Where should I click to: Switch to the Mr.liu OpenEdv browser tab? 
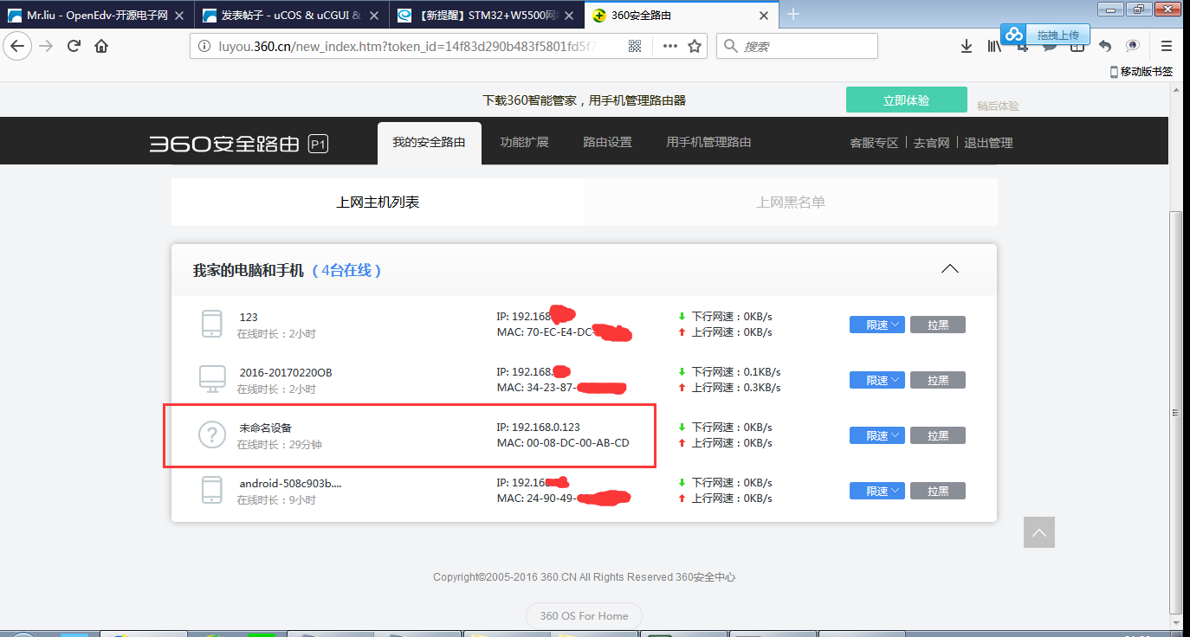coord(95,15)
